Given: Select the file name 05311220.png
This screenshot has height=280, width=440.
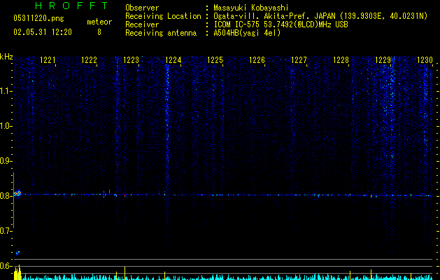Looking at the screenshot, I should pos(38,18).
